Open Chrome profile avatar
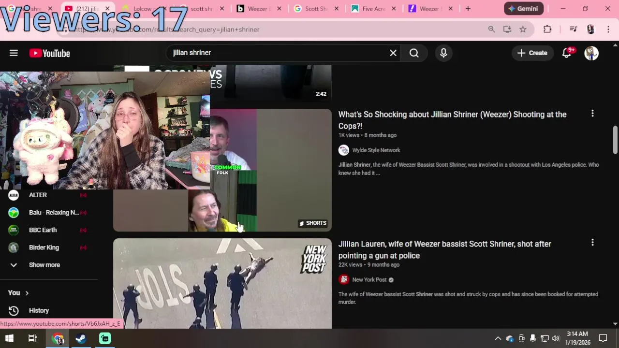 590,29
